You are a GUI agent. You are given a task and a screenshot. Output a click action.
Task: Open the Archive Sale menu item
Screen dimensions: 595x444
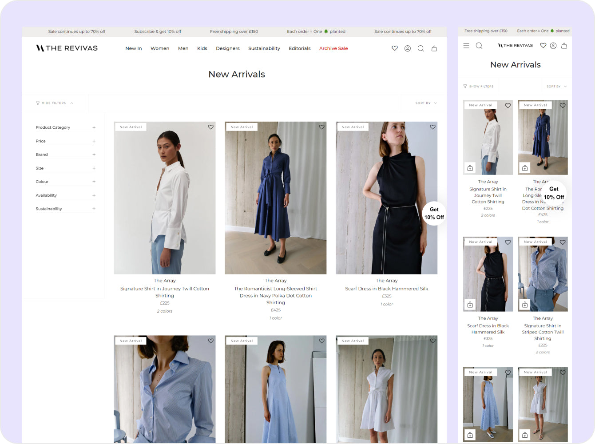coord(333,48)
